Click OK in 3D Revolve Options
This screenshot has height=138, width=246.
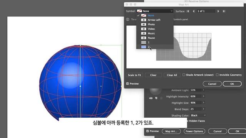pos(237,131)
